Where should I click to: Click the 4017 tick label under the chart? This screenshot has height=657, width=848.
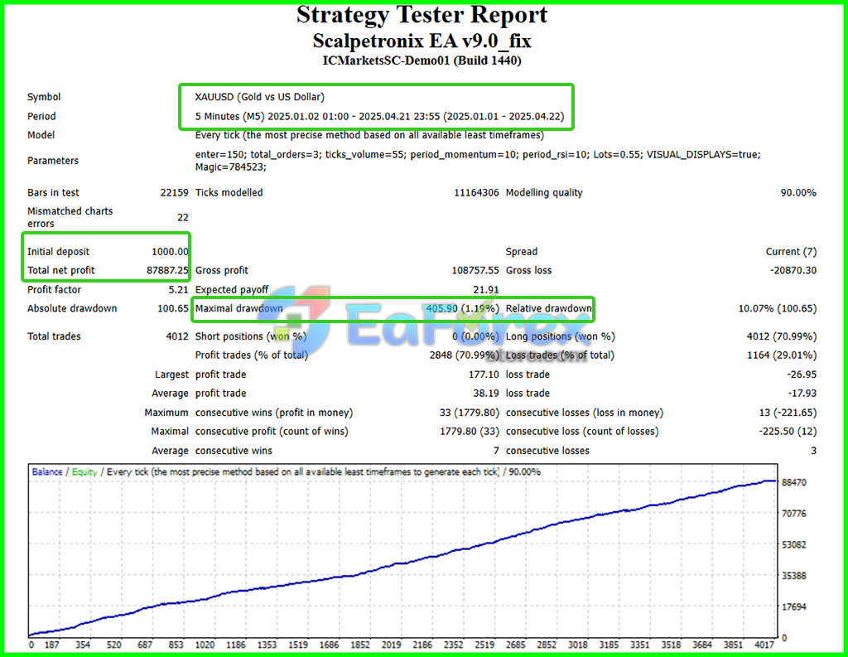(x=764, y=645)
